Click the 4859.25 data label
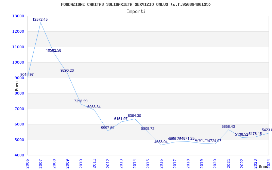This screenshot has width=272, height=170. point(174,139)
